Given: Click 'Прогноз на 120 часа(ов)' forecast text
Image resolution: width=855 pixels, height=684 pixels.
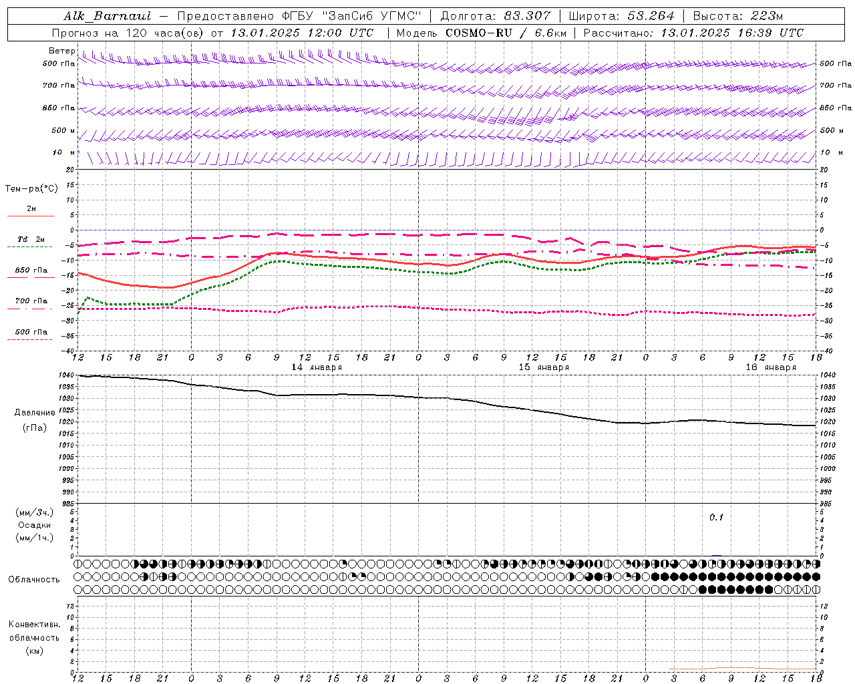Looking at the screenshot, I should (x=128, y=33).
